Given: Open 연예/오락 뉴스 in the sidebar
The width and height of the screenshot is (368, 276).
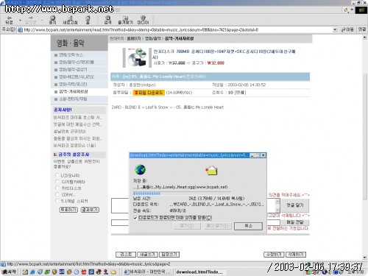Looking at the screenshot, I should point(71,55).
